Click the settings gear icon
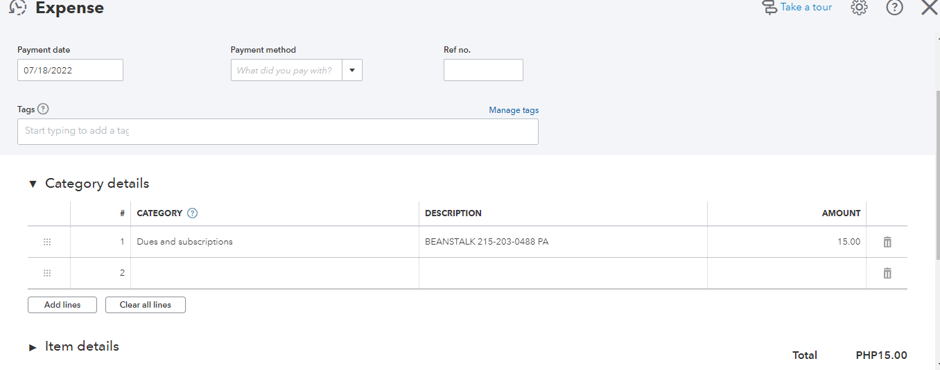Viewport: 940px width, 370px height. point(859,8)
